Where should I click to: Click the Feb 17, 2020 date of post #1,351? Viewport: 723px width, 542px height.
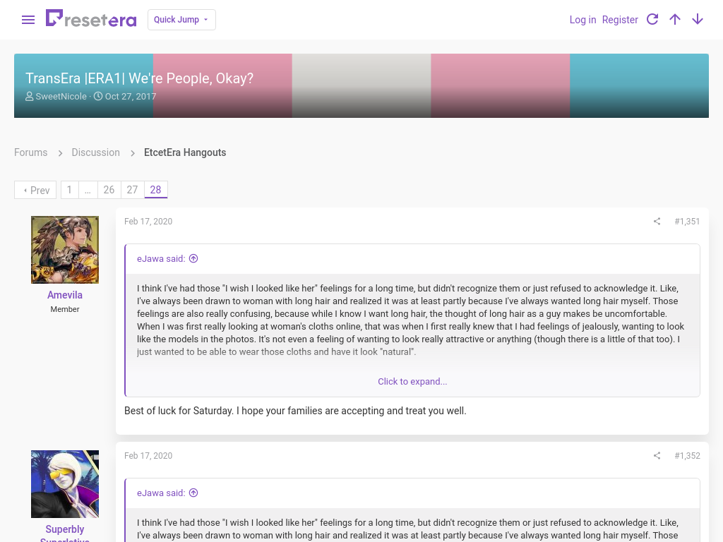click(148, 221)
